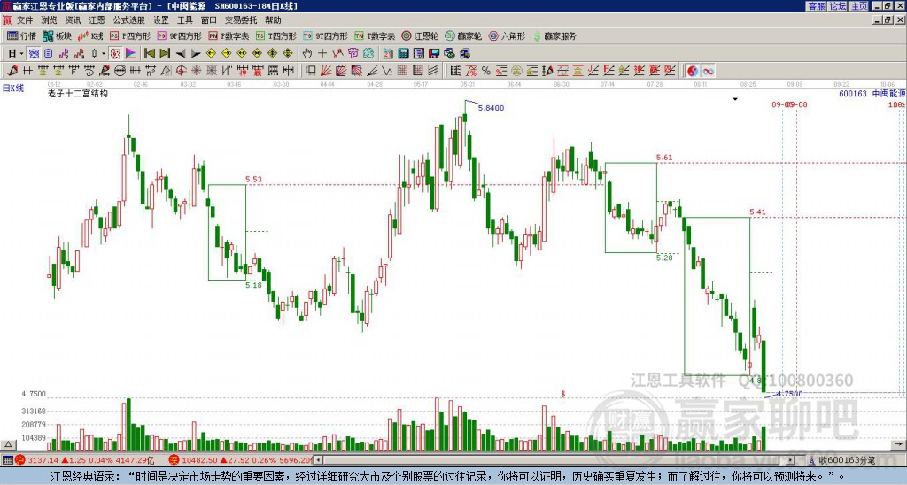Select the red pencil drawing tool
Screen dimensions: 907x485
(12, 71)
